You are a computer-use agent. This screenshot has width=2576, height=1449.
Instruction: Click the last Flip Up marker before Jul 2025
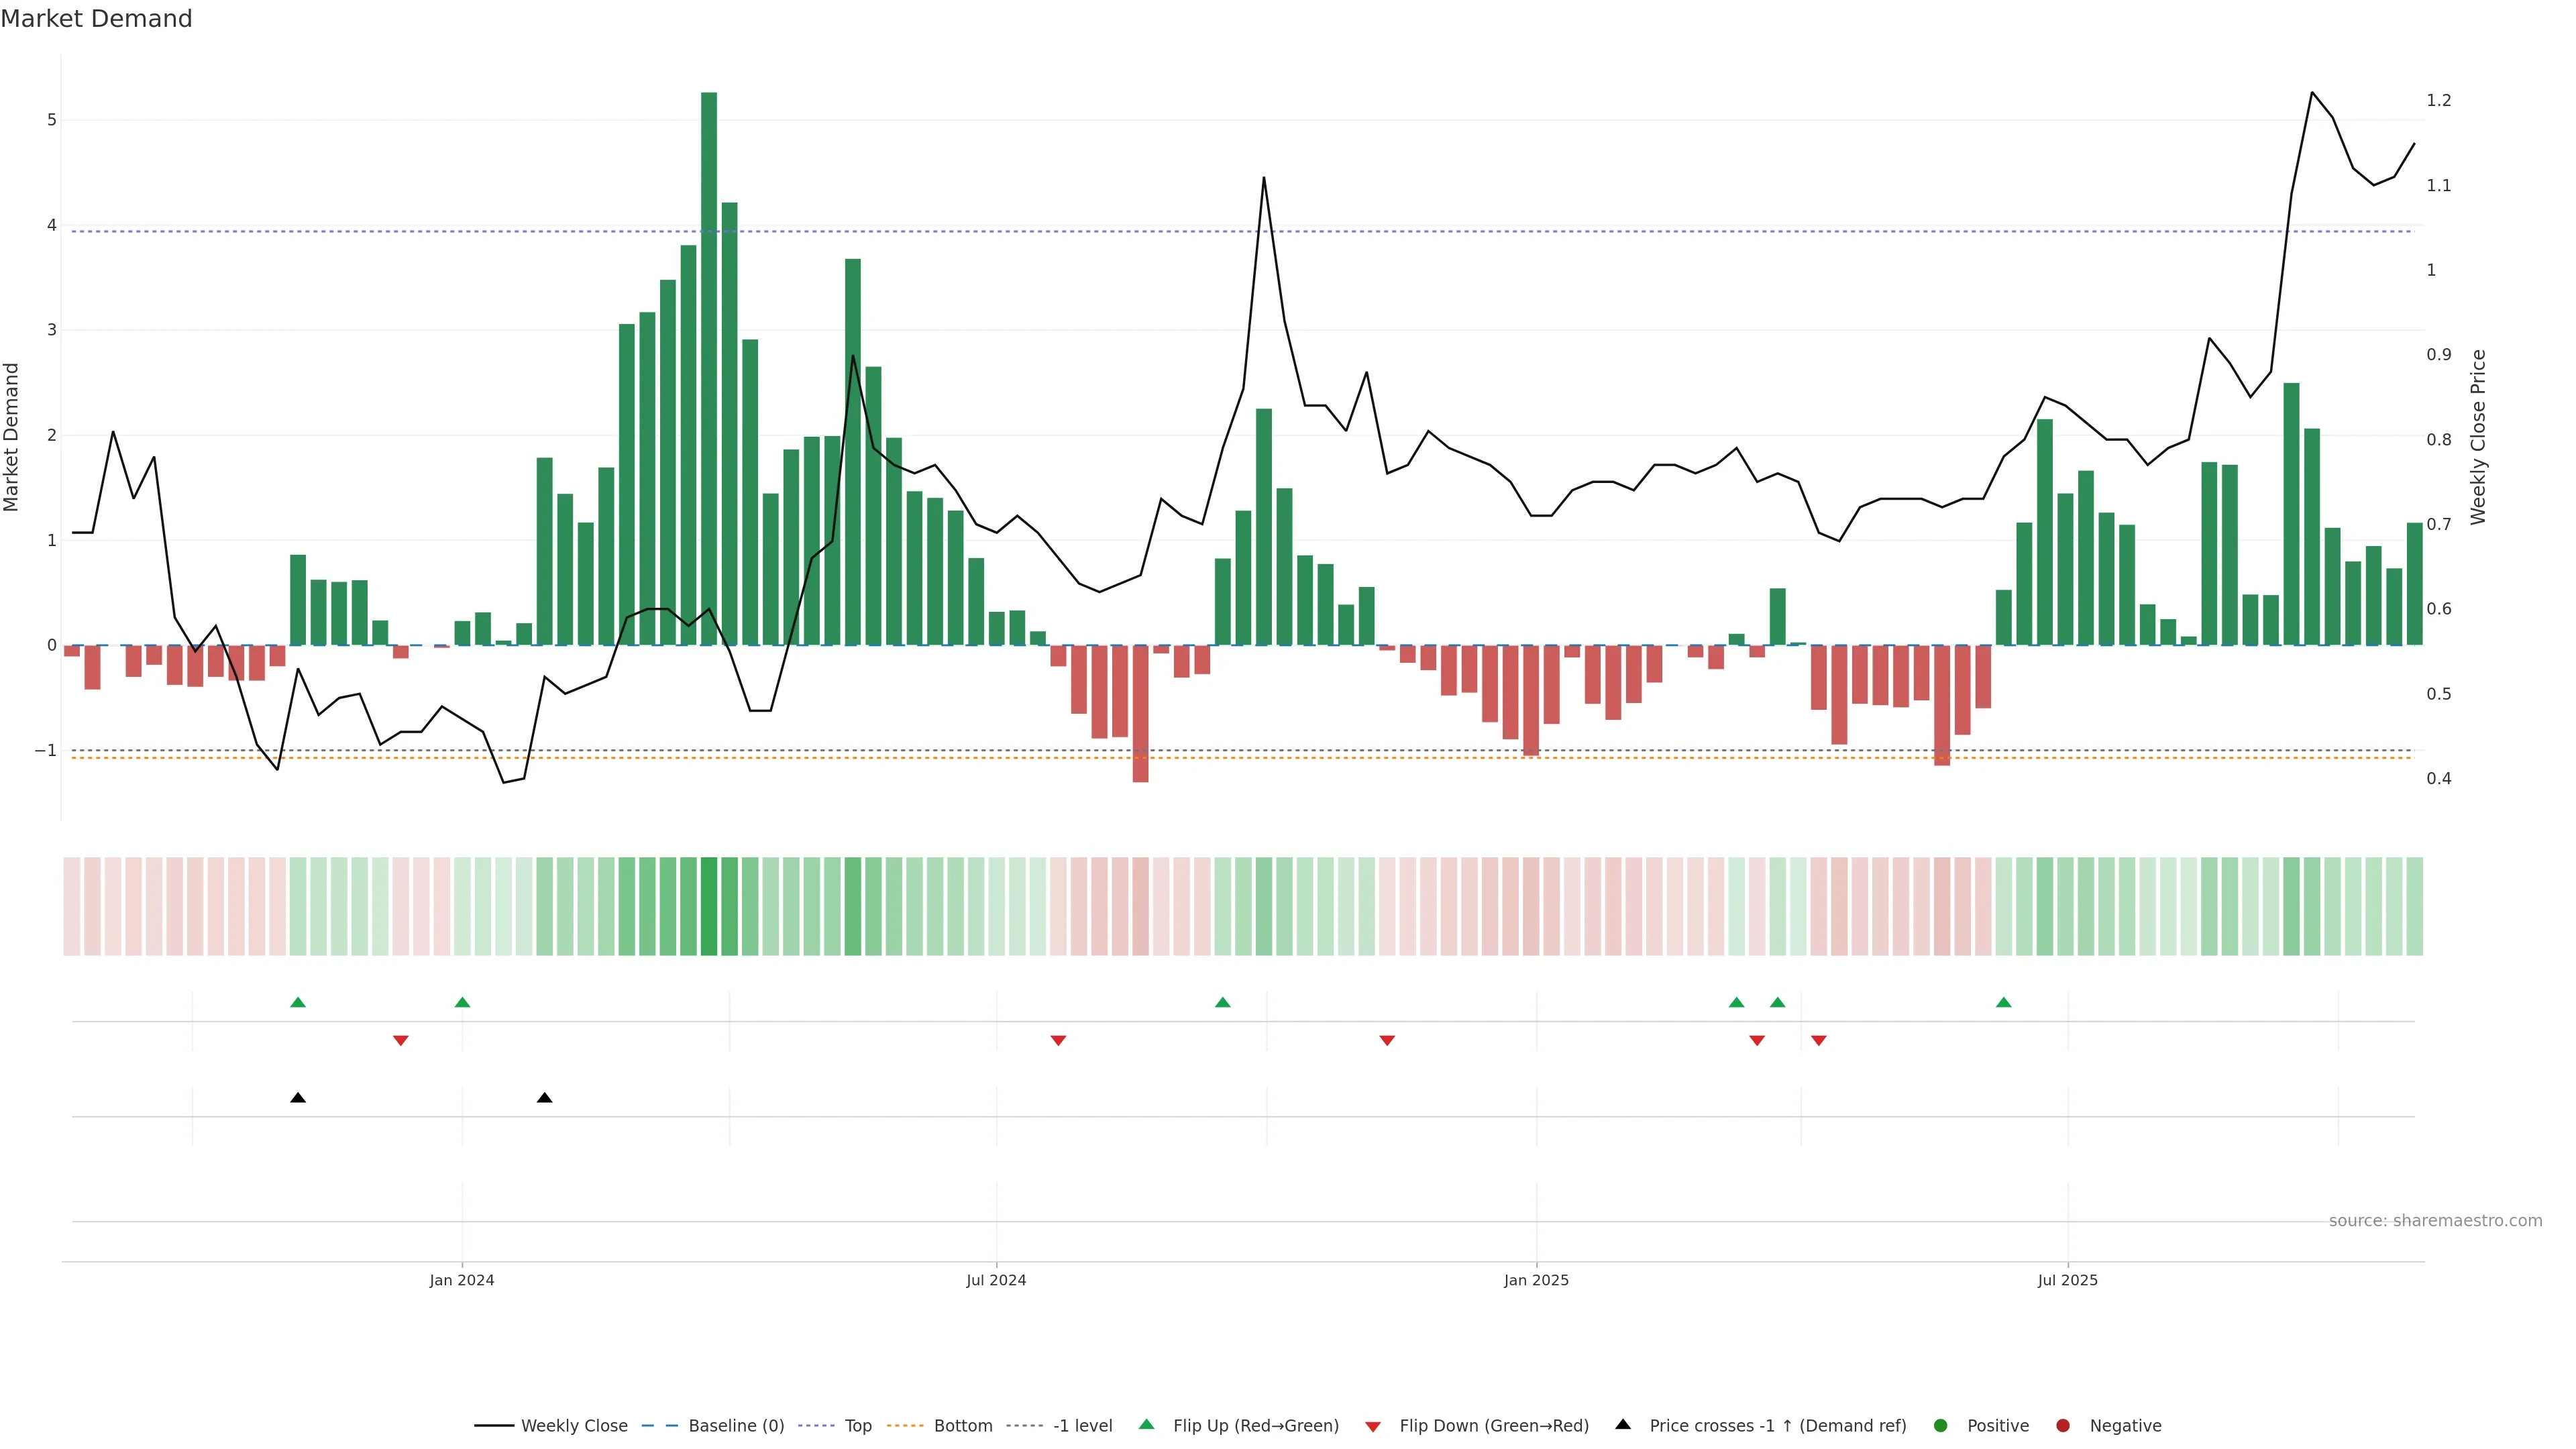2003,1002
